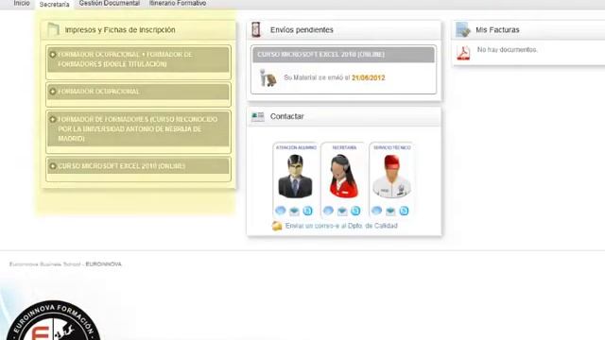Go to the Inicio tab
Screen dimensions: 605x340
22,3
